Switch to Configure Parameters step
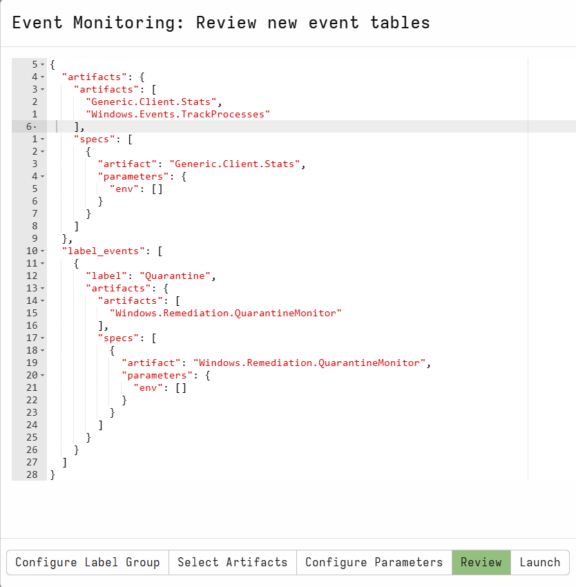This screenshot has height=587, width=576. coord(374,562)
